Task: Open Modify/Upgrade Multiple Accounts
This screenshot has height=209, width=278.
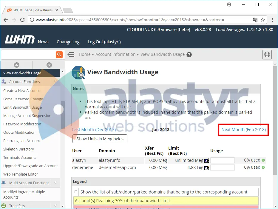Action: (x=24, y=194)
